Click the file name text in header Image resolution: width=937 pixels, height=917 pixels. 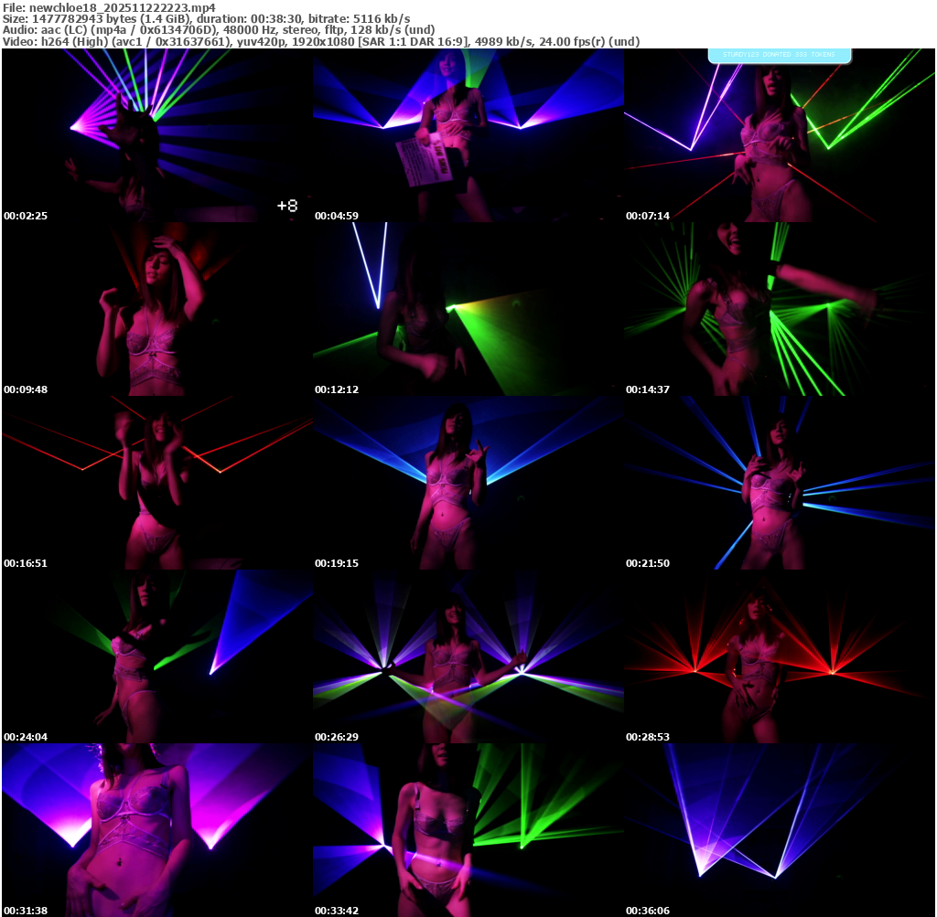(x=109, y=7)
